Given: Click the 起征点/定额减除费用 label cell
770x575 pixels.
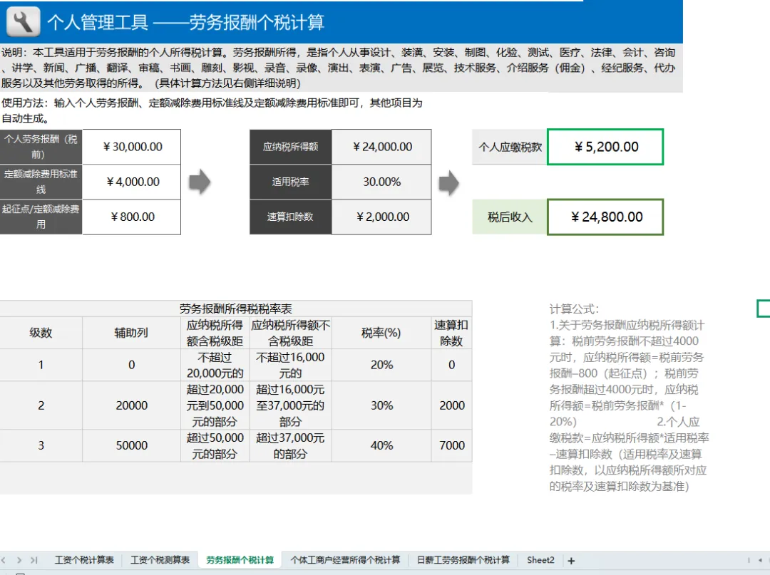Looking at the screenshot, I should [x=41, y=217].
